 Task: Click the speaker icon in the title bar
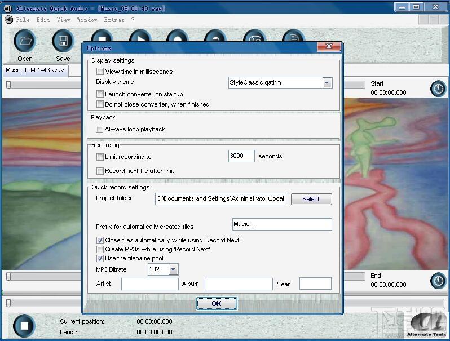[x=8, y=8]
